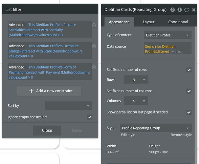Click the plus icon in Add a new constraint

coord(31,91)
